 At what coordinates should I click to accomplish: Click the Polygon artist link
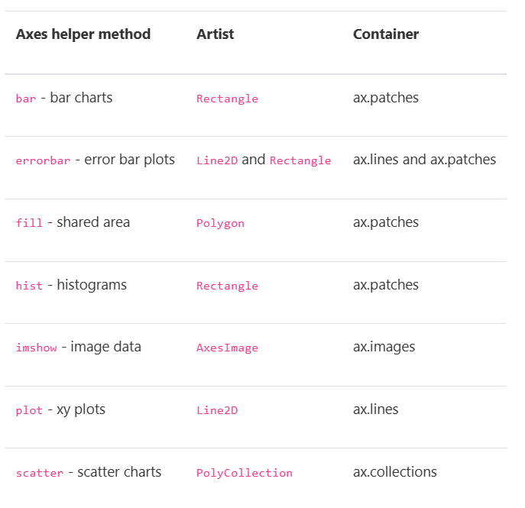pos(220,223)
